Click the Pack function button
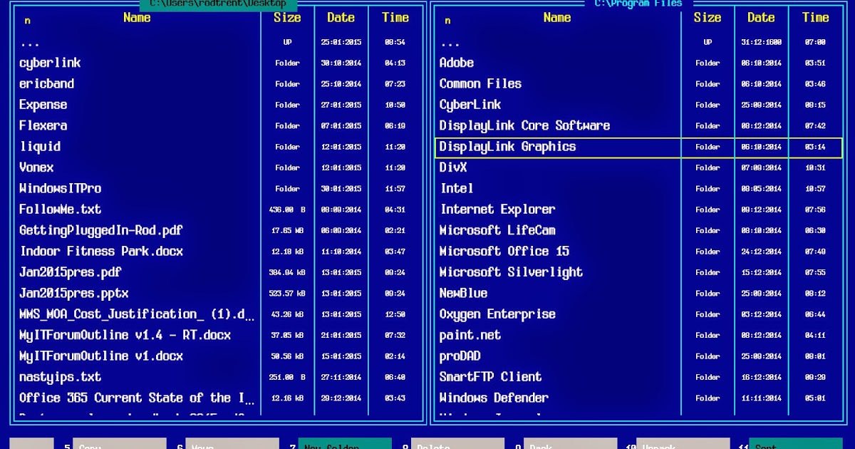The height and width of the screenshot is (449, 855). tap(570, 445)
